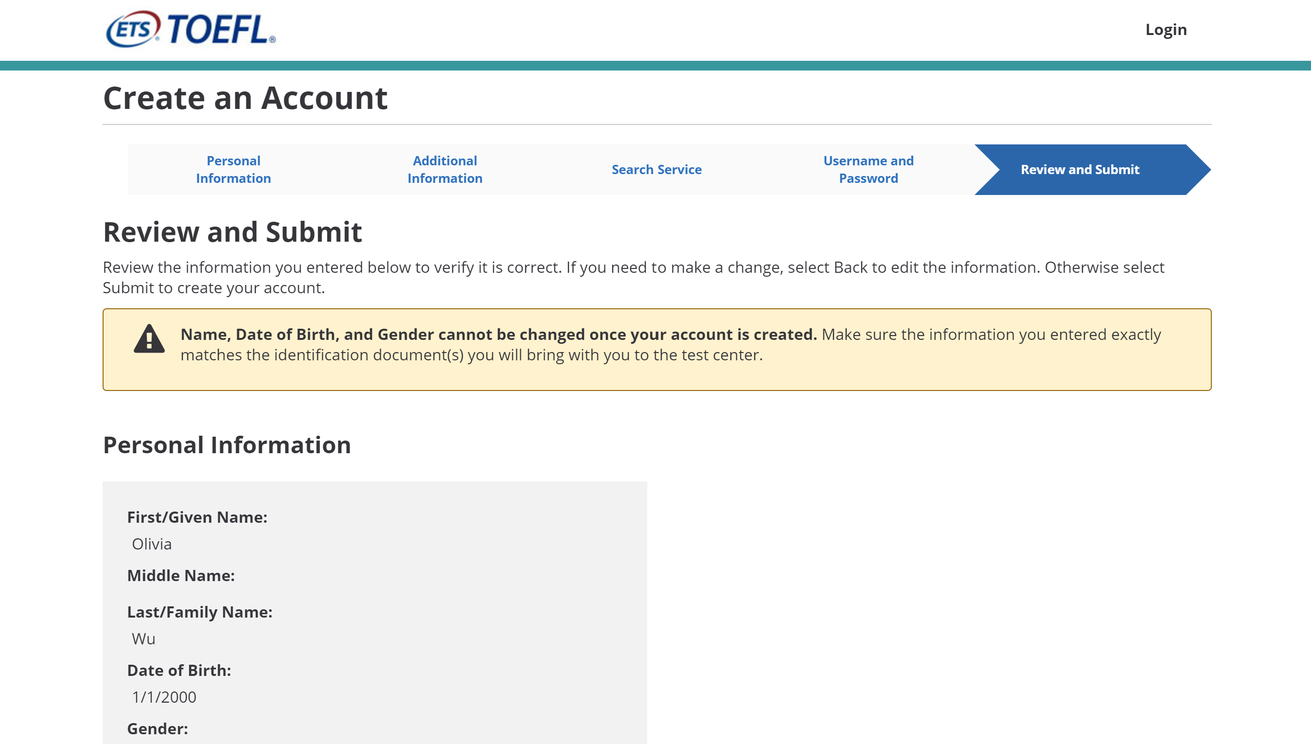This screenshot has width=1311, height=744.
Task: Click the bold warning about unchangeable fields
Action: [498, 334]
